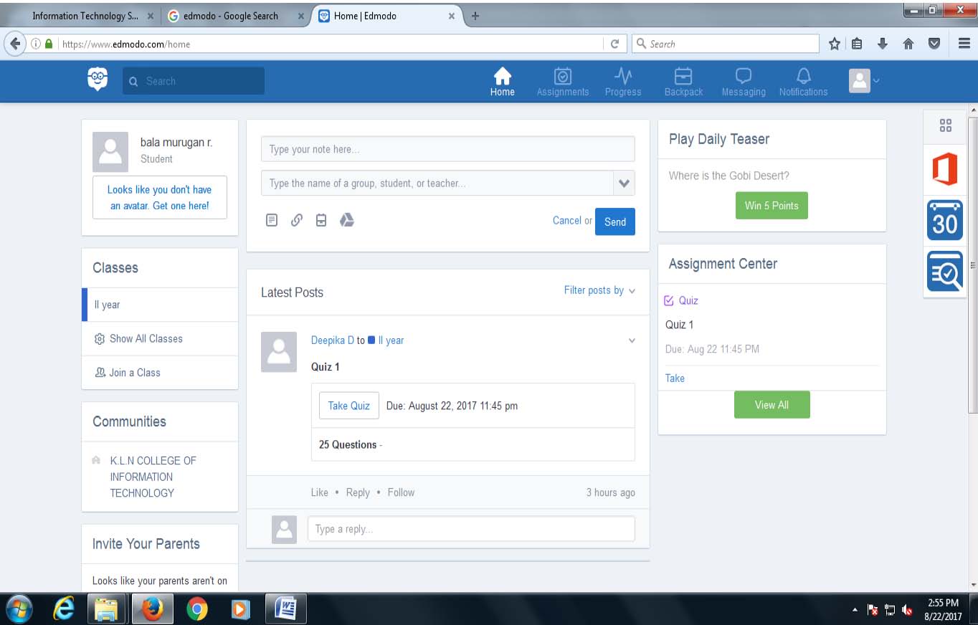Open the Windows Start button

point(19,609)
